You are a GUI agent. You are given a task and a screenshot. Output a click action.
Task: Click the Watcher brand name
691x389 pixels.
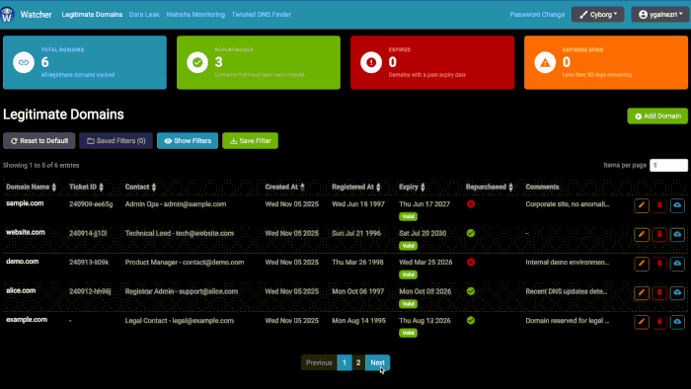pos(37,15)
